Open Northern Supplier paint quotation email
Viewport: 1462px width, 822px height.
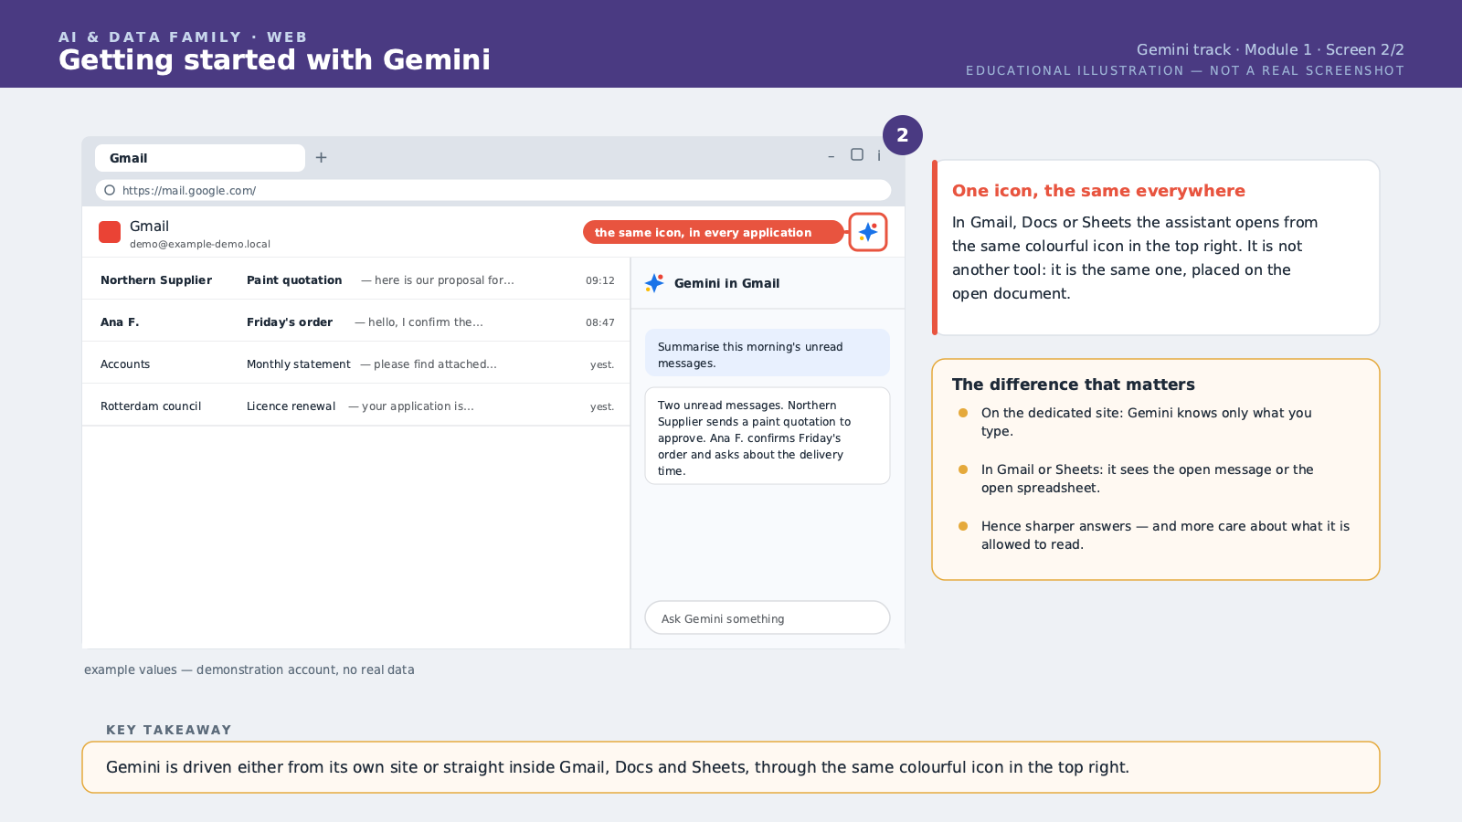(x=356, y=279)
